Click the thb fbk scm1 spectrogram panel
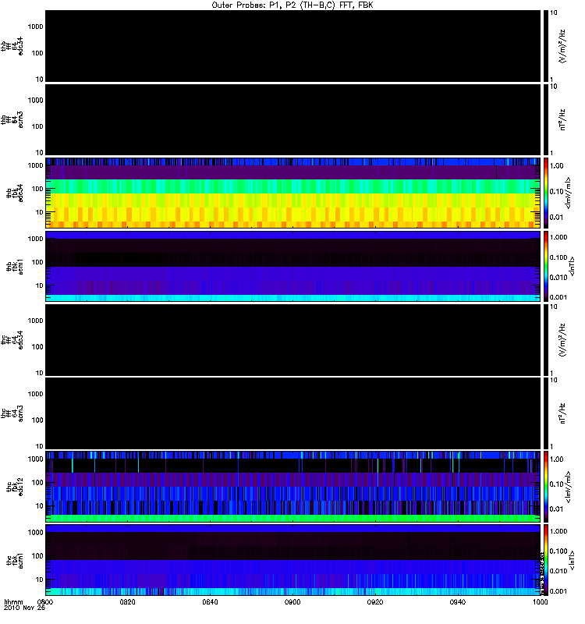The height and width of the screenshot is (624, 585). point(292,266)
